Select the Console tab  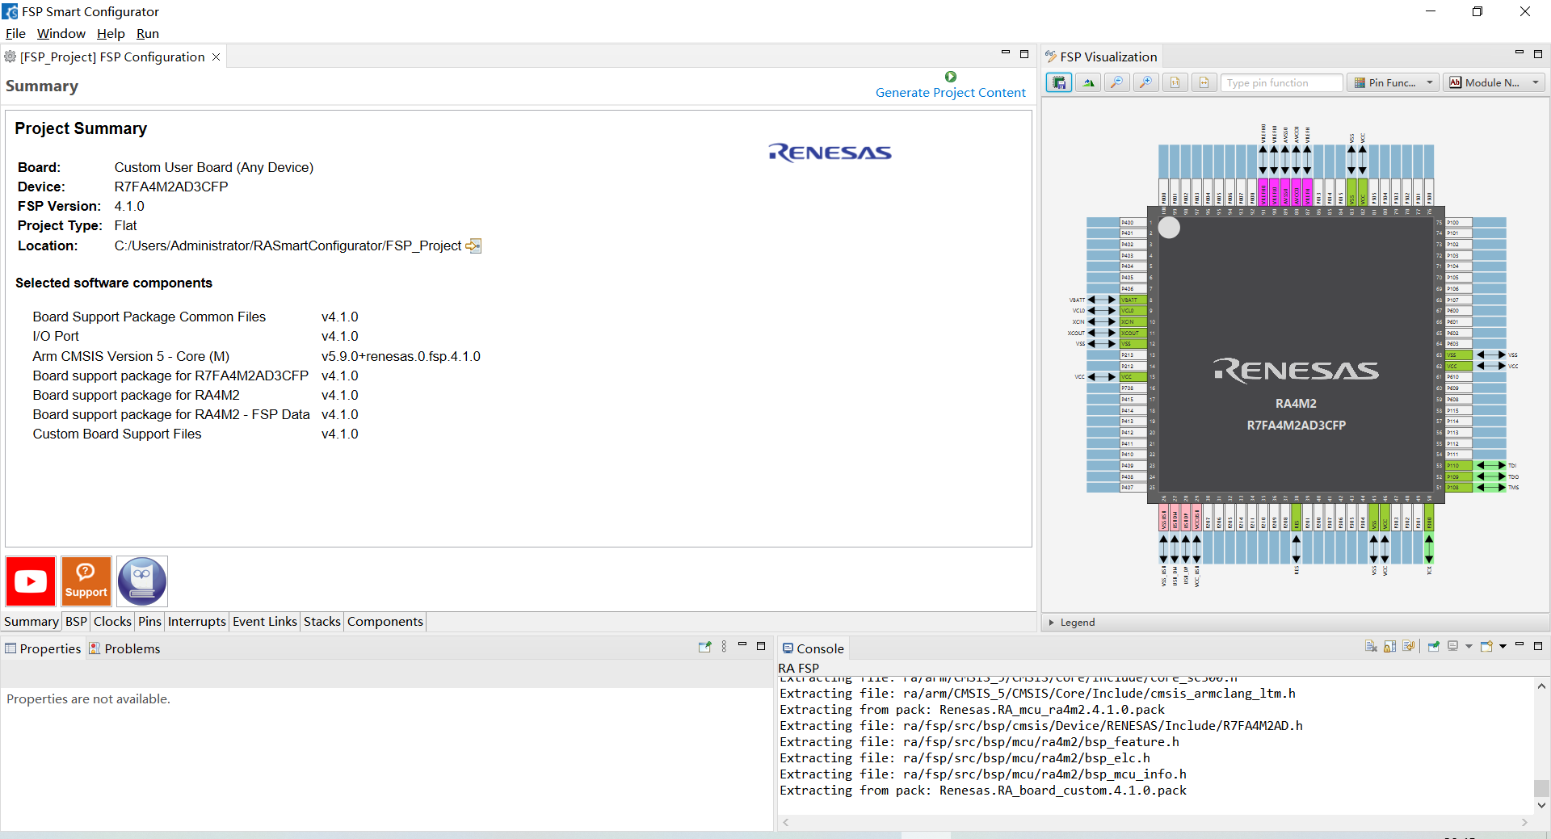(x=813, y=648)
